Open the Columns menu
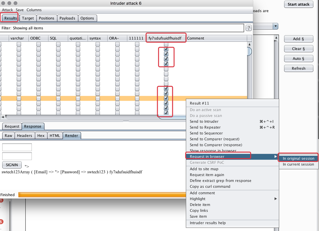 [x=34, y=10]
